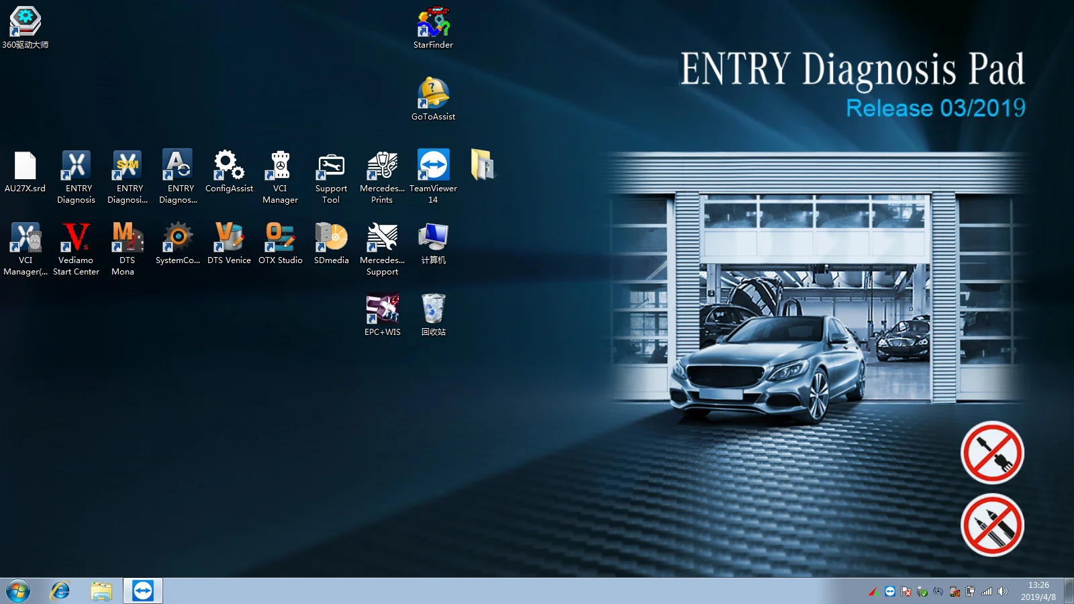The image size is (1074, 604).
Task: Click the red-green triangle tray icon
Action: pyautogui.click(x=873, y=592)
